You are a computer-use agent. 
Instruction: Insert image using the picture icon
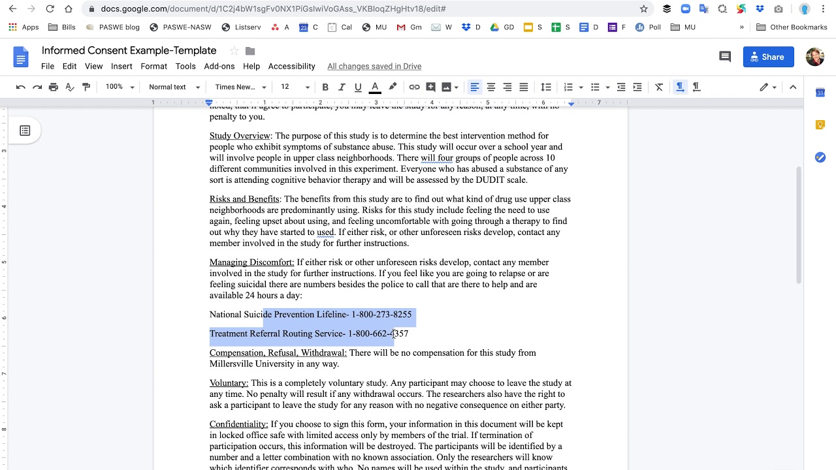coord(446,87)
